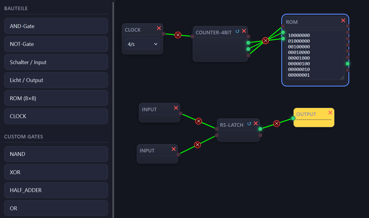Click the ROM textarea resize handle
The width and height of the screenshot is (369, 218).
coord(342,78)
